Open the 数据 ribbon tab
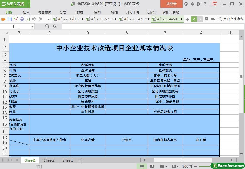The height and width of the screenshot is (169, 245). (x=80, y=12)
